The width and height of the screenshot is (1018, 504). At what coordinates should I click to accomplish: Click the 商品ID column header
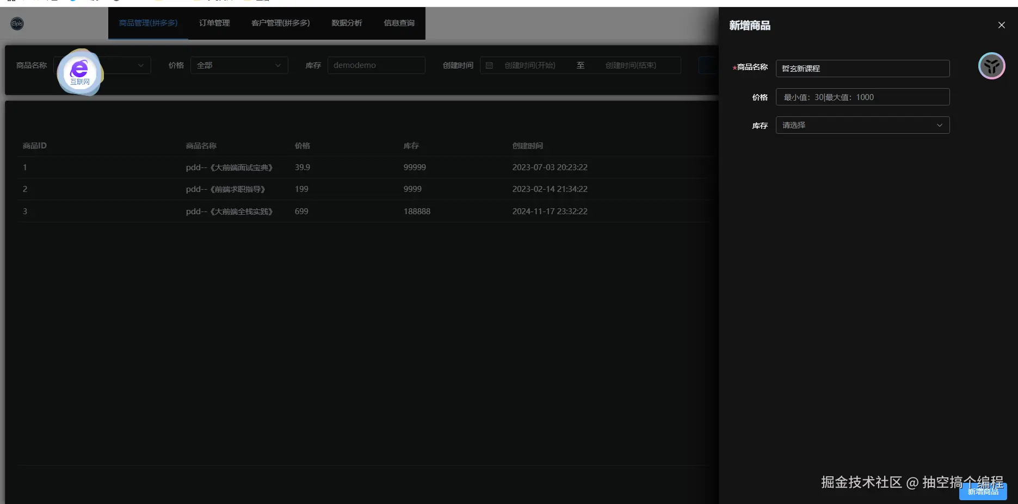pyautogui.click(x=35, y=146)
